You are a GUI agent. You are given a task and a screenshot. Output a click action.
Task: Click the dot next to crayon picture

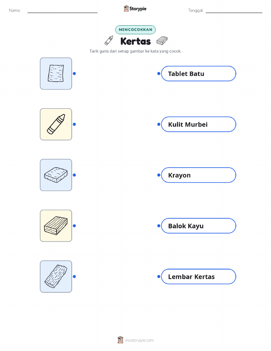click(x=75, y=124)
